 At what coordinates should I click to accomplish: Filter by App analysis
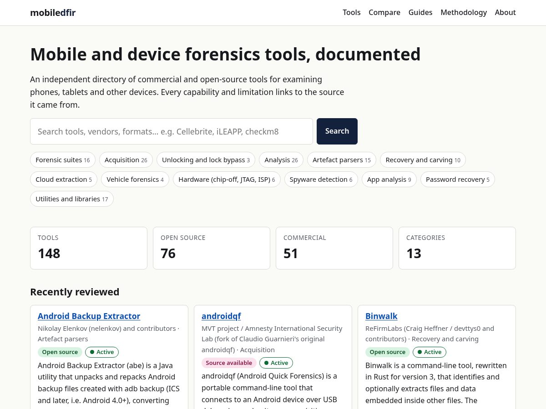[389, 180]
